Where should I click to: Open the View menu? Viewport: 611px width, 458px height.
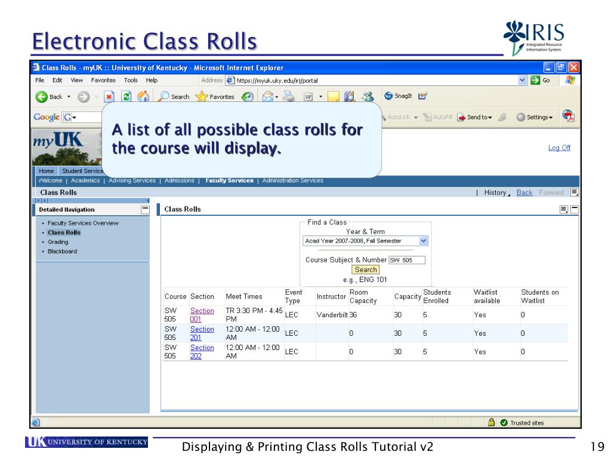click(77, 81)
